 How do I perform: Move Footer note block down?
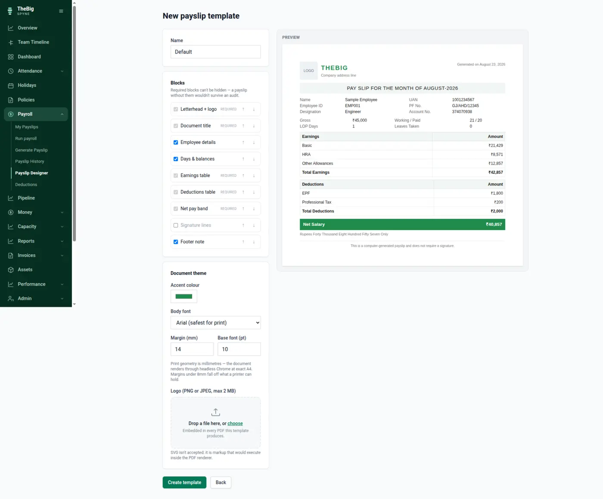[254, 242]
